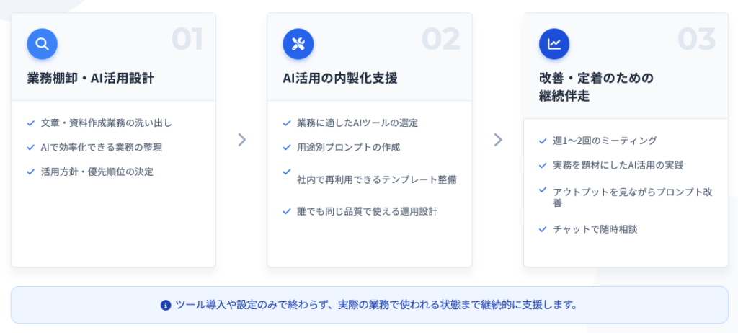Click the large 03 step number
738x333 pixels.
point(696,40)
